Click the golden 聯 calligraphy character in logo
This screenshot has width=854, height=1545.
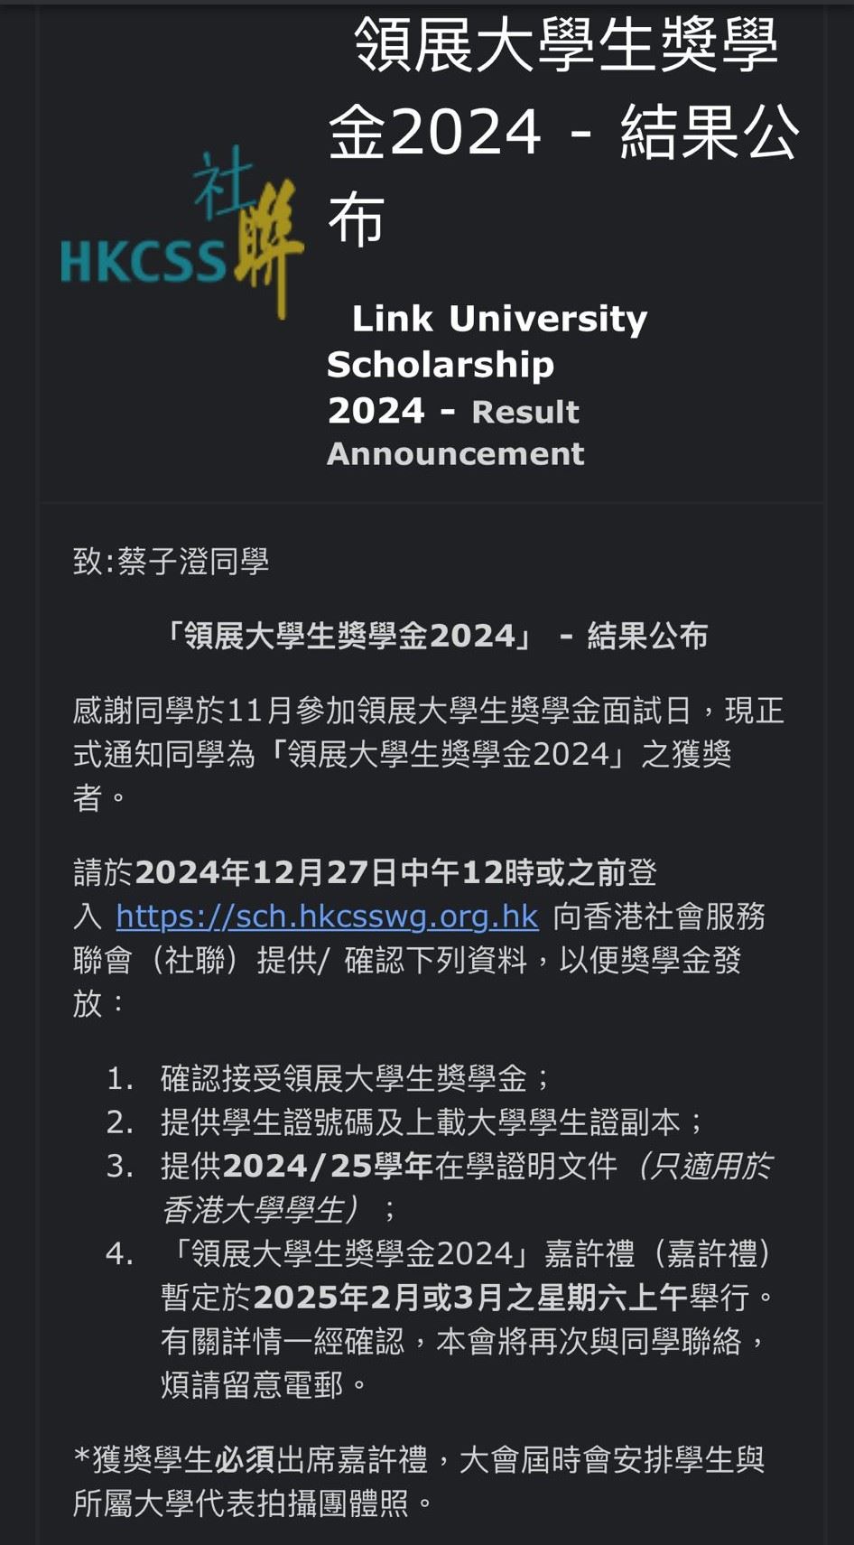(267, 246)
